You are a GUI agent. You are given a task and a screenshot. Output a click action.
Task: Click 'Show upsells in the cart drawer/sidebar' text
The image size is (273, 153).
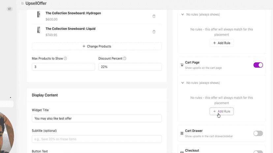point(209,136)
